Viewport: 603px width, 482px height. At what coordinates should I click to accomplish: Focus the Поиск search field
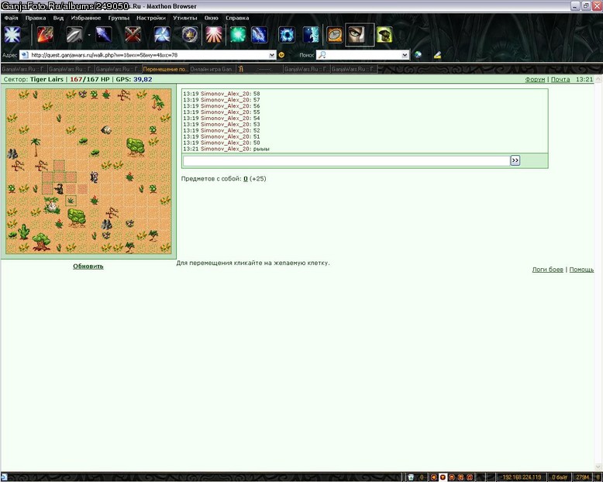click(x=364, y=55)
